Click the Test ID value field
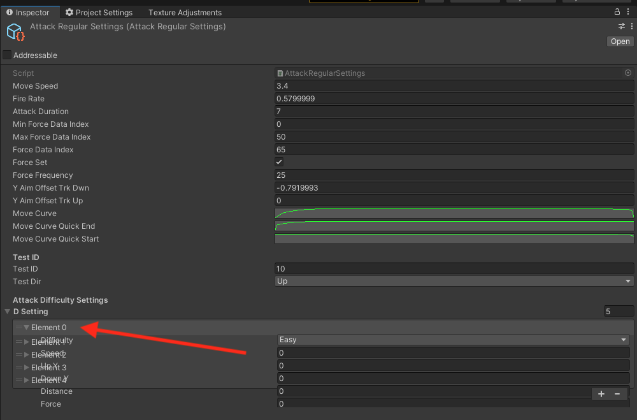Image resolution: width=637 pixels, height=420 pixels. [454, 268]
